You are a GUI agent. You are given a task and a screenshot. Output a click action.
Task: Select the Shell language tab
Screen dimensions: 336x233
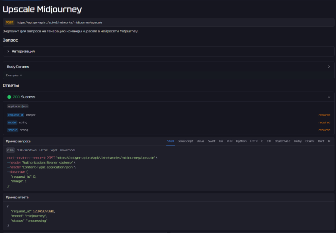170,141
